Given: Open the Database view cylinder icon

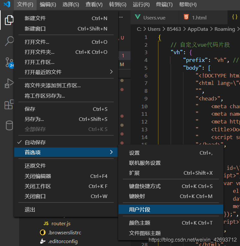Looking at the screenshot, I should click(x=9, y=125).
